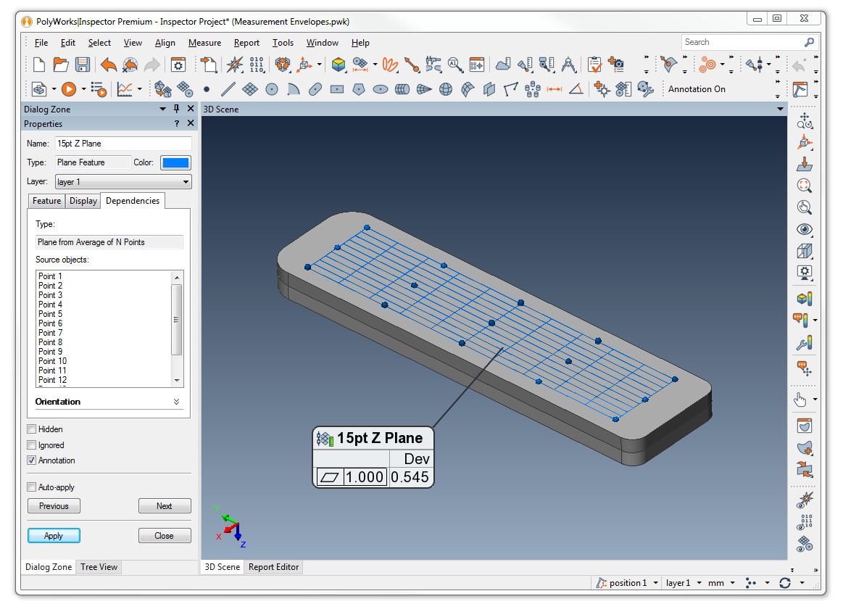This screenshot has height=612, width=843.
Task: Uncheck the Annotation checkbox
Action: click(32, 460)
